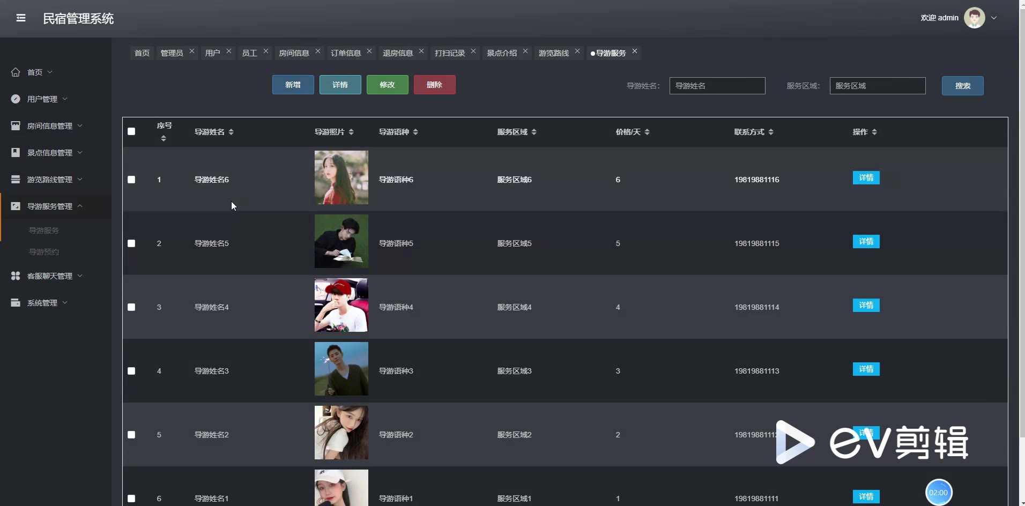This screenshot has width=1025, height=506.
Task: Expand the 系统管理 menu chevron
Action: 65,302
